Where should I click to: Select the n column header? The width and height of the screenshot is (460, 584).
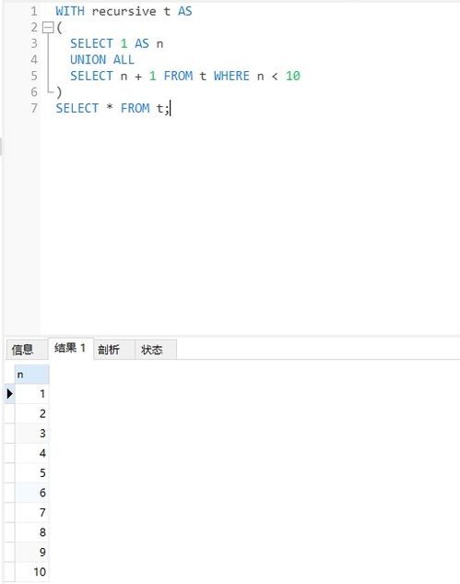(x=32, y=375)
